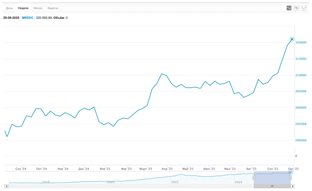
Task: Click the scrollbar right arrow
Action: [x=293, y=186]
